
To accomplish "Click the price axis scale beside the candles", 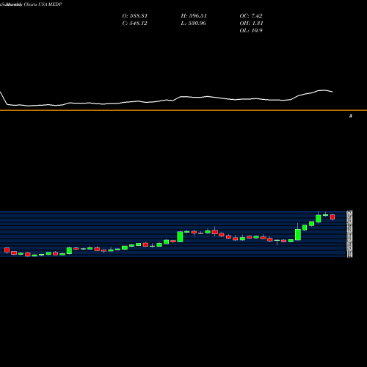I will 350,234.
